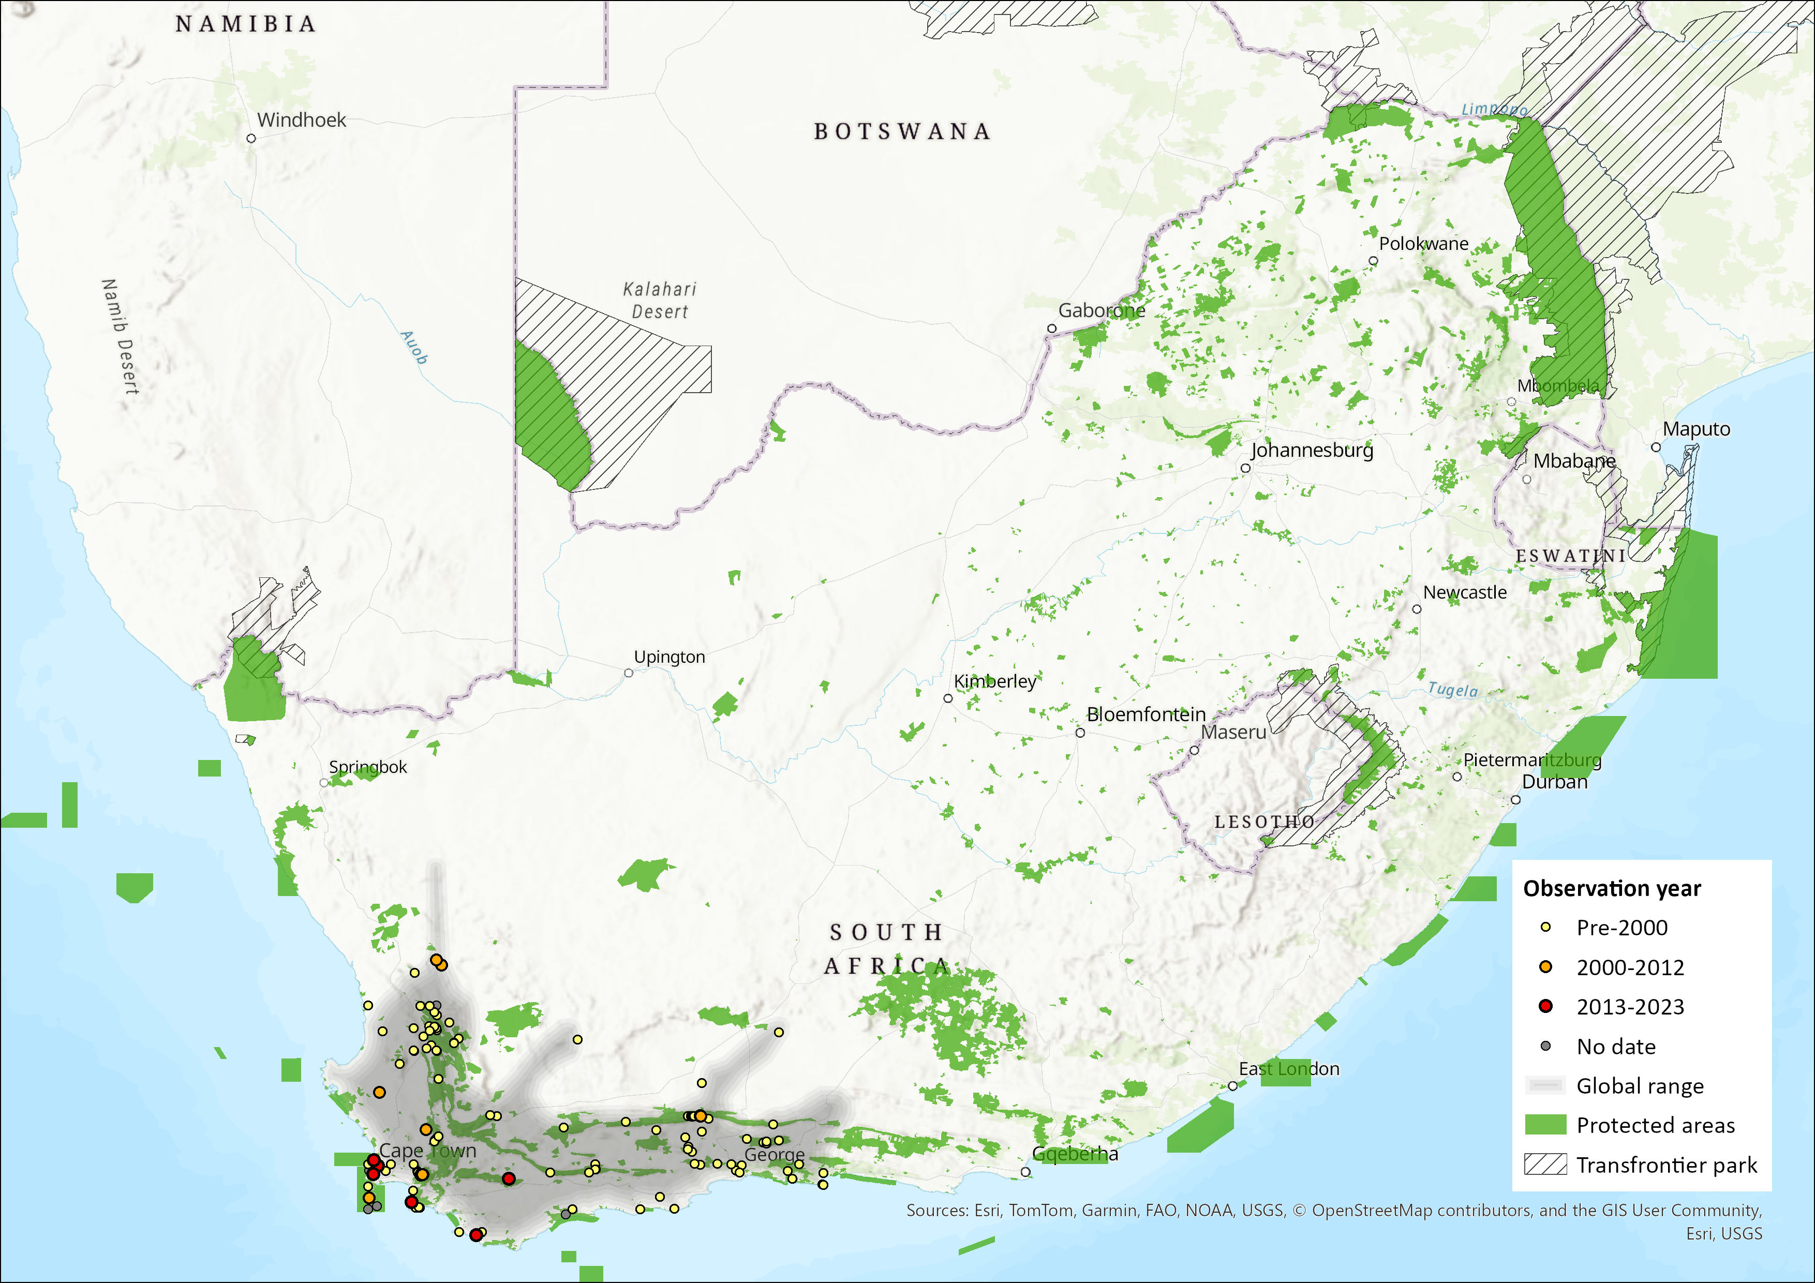Click the Kalahari Desert label
1815x1283 pixels.
tap(659, 301)
